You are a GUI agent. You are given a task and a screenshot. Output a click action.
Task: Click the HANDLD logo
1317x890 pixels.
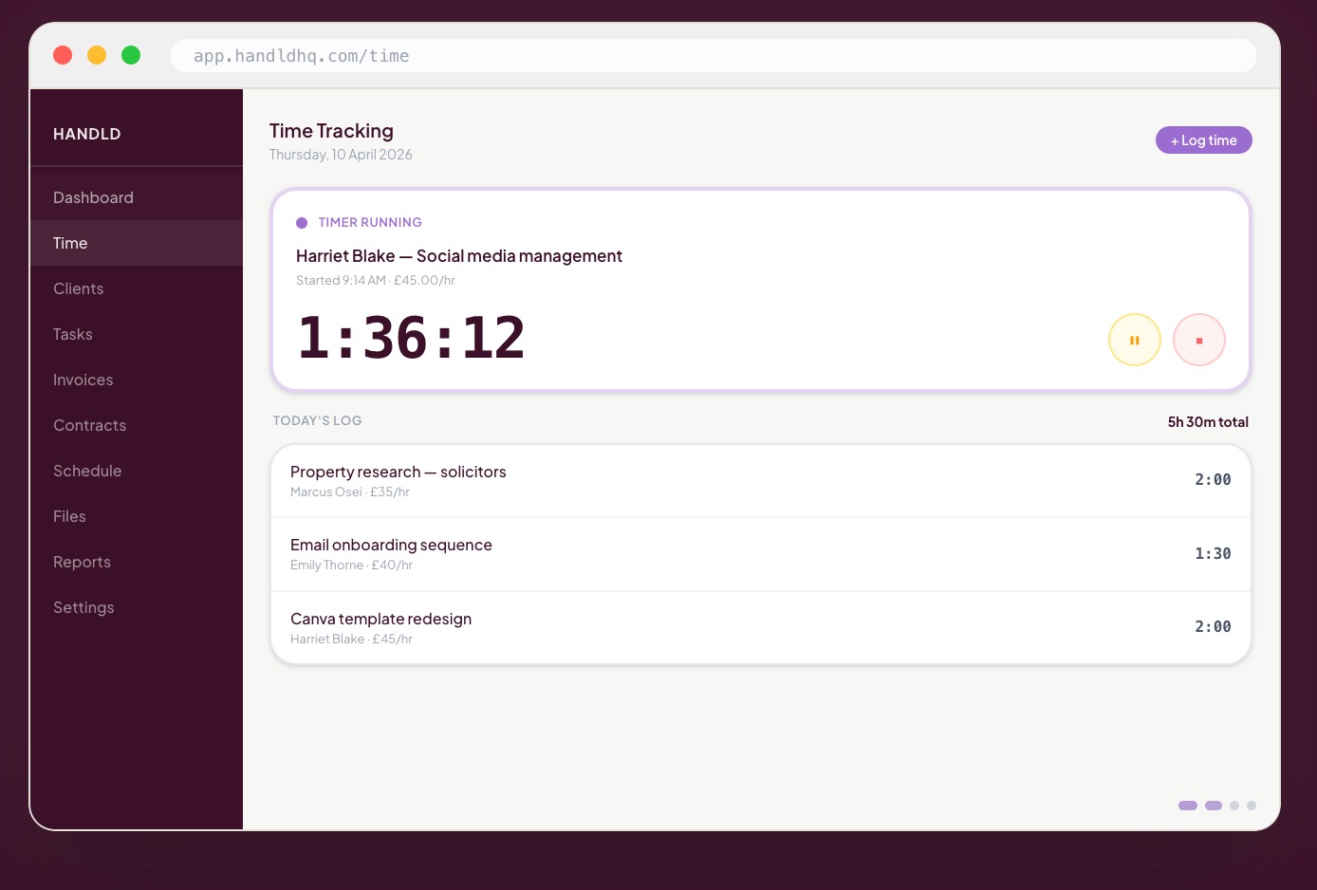pyautogui.click(x=87, y=134)
